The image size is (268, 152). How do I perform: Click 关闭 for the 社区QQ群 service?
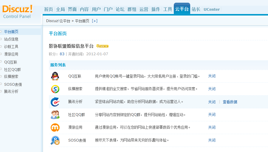(212, 114)
